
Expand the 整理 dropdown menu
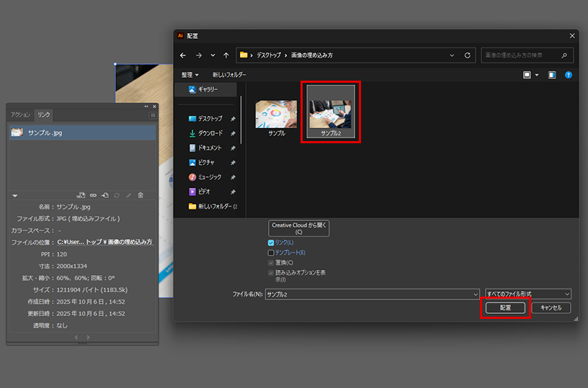pos(190,75)
